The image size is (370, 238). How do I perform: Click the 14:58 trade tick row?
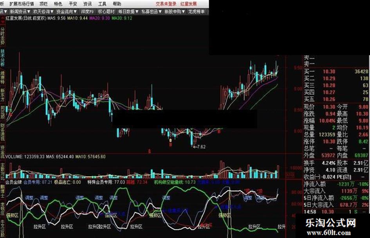pos(336,212)
